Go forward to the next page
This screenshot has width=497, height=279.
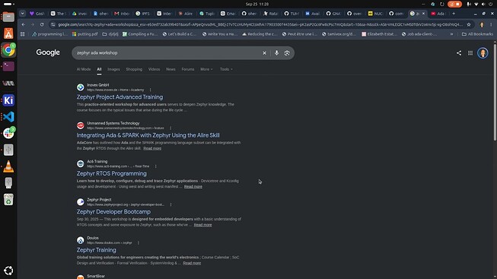click(x=32, y=24)
